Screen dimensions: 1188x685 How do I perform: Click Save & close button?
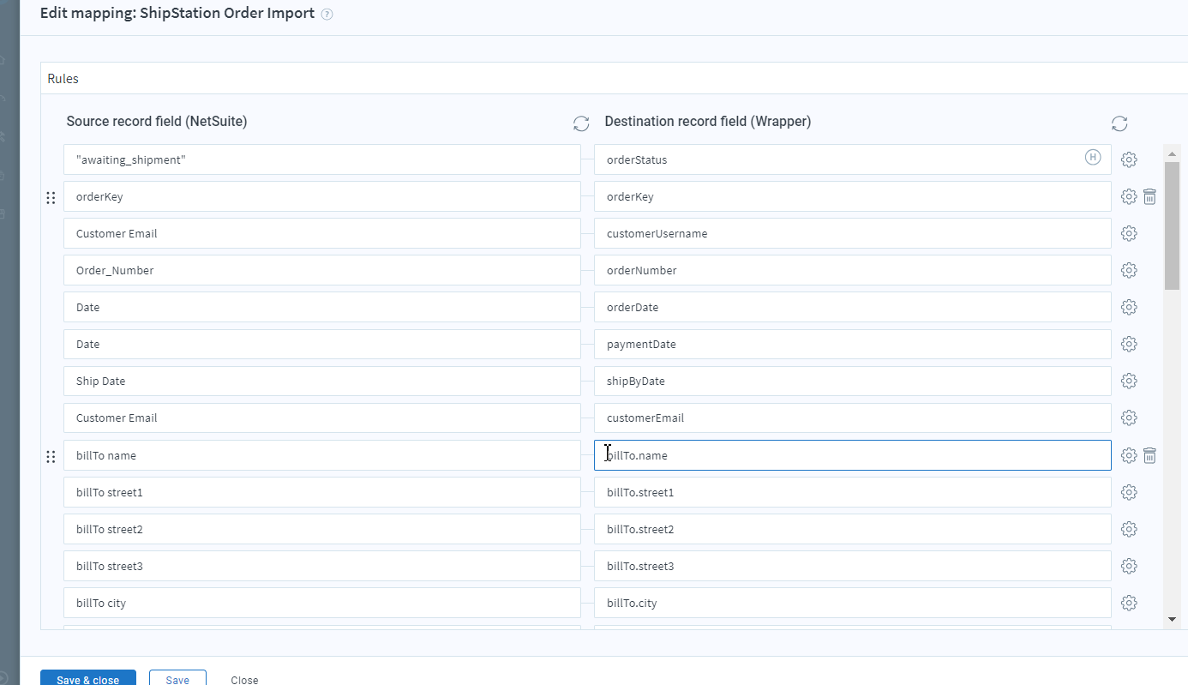tap(87, 679)
